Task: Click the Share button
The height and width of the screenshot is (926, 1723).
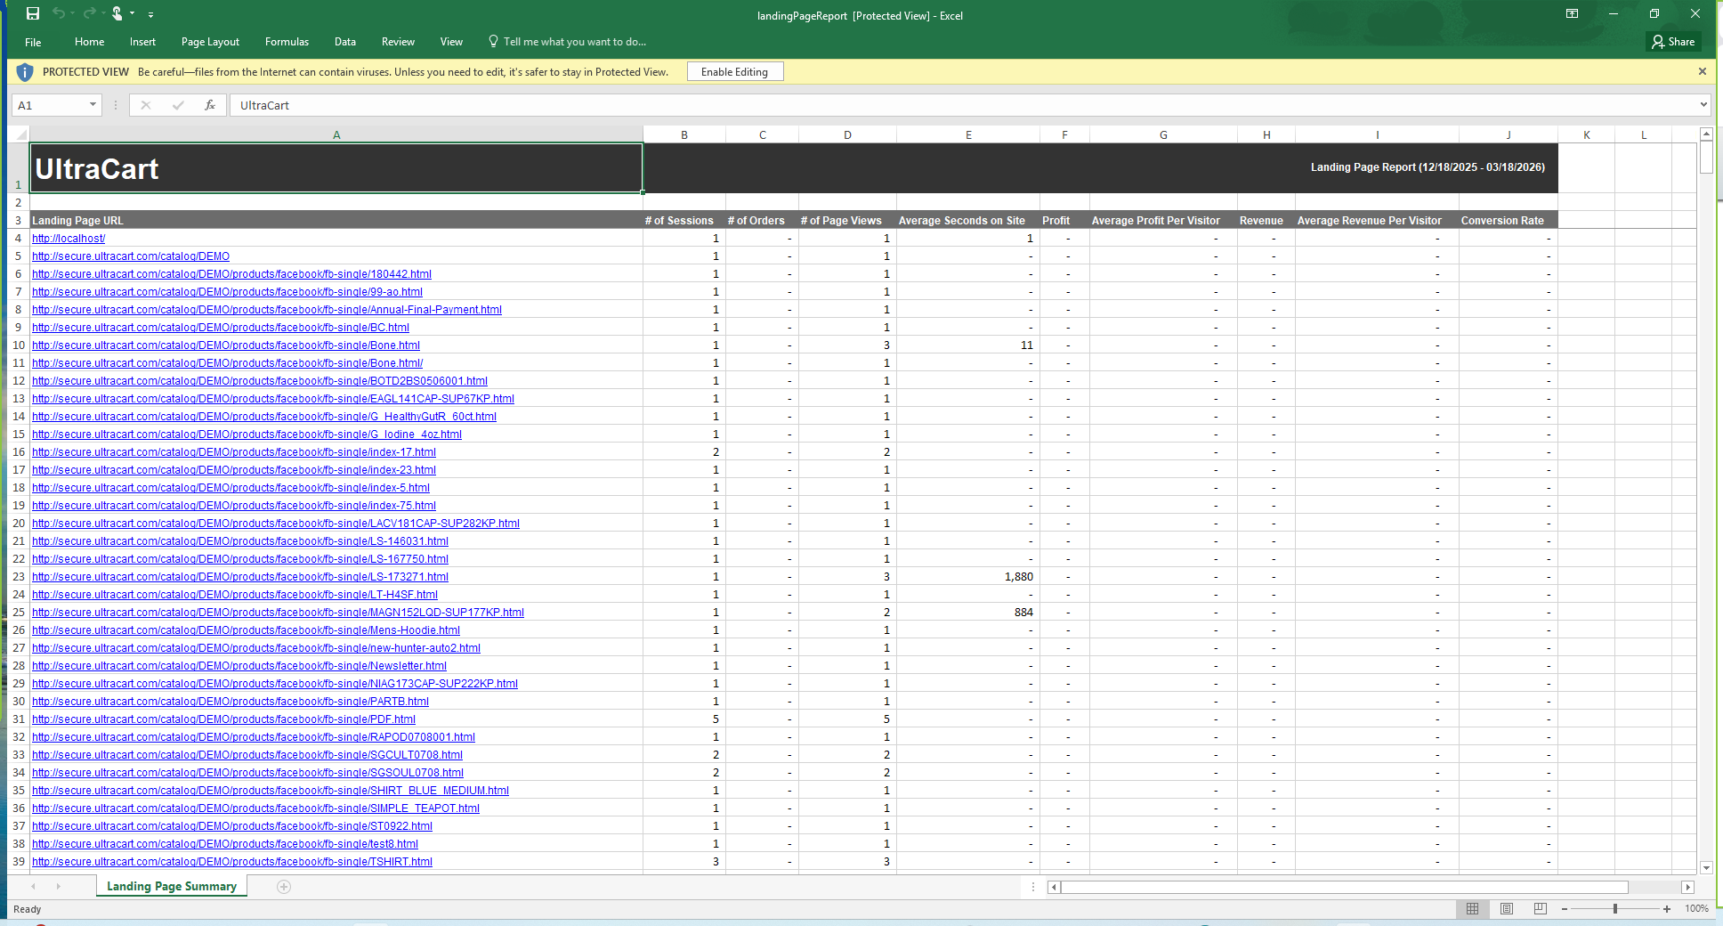Action: click(1673, 41)
